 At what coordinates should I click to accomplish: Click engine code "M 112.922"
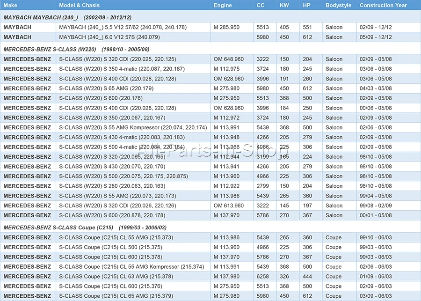pyautogui.click(x=226, y=186)
